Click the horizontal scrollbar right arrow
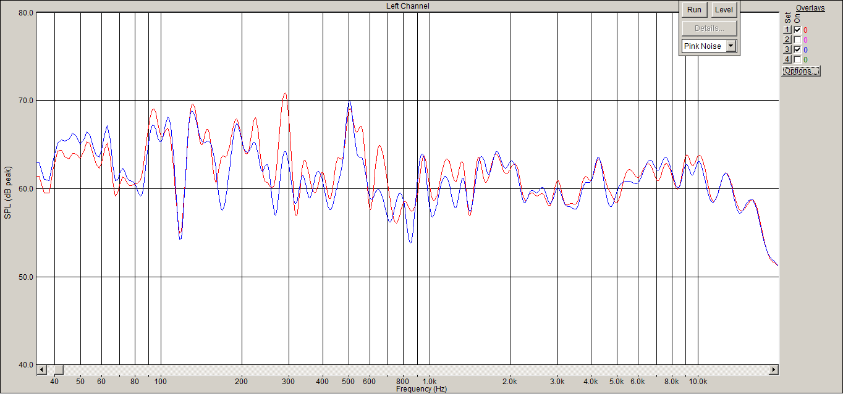This screenshot has width=843, height=394. point(773,370)
